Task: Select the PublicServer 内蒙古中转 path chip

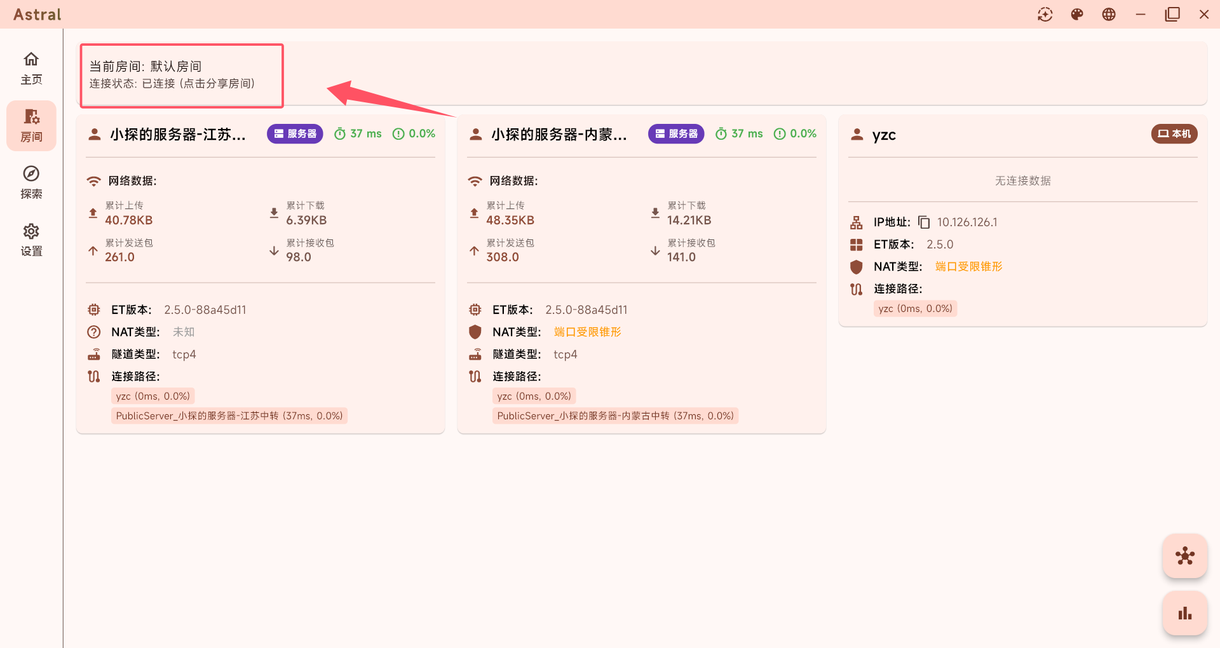Action: (615, 415)
